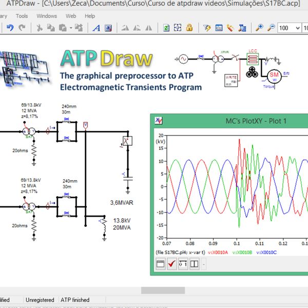Viewport: 308px width, 308px height.
Task: Rotate selection right using toolbar icon
Action: click(x=137, y=28)
